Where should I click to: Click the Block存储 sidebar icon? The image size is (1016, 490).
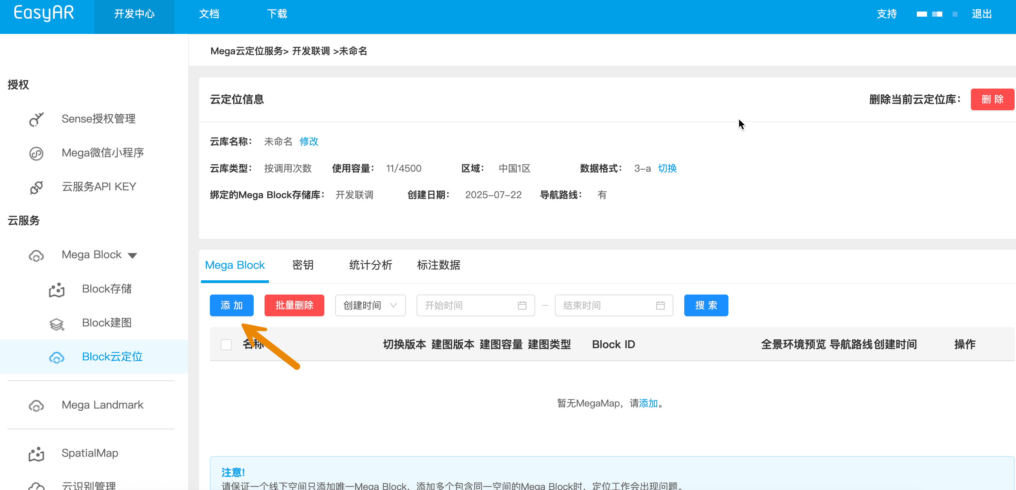tap(56, 289)
